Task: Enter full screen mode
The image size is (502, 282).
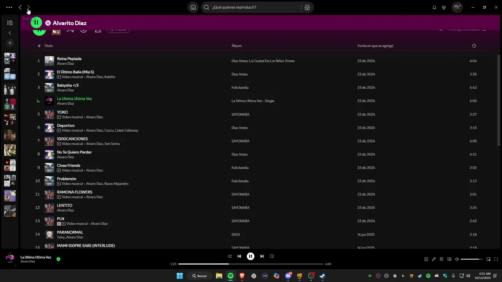Action: (x=496, y=259)
